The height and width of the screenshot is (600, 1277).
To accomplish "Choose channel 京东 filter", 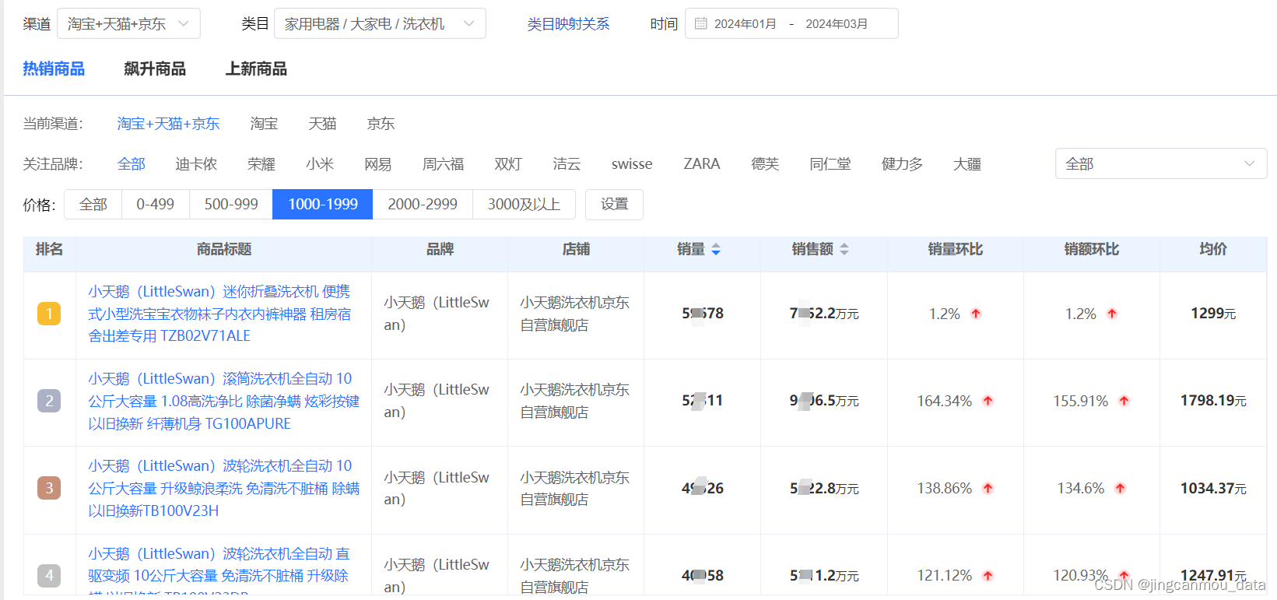I will point(381,124).
